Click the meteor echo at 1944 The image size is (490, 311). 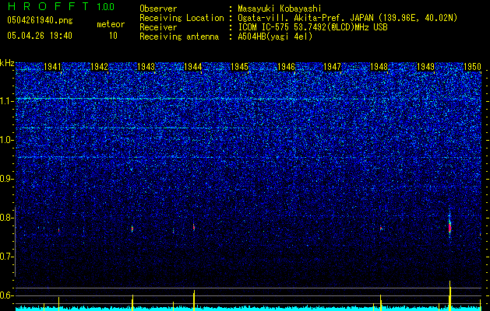[x=194, y=228]
